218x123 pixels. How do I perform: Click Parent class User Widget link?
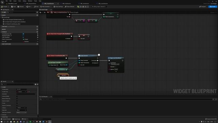pyautogui.click(x=214, y=4)
